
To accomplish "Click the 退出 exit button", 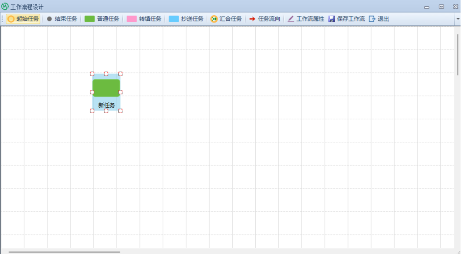I will pos(379,19).
